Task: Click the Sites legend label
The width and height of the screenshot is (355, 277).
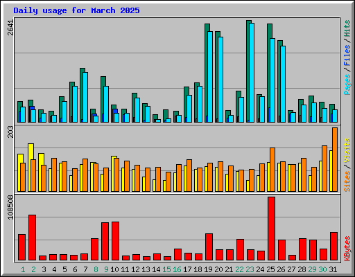Action: coord(347,181)
